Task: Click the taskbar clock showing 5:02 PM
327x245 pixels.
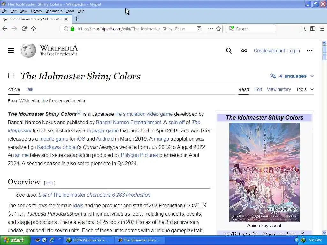Action: [315, 240]
